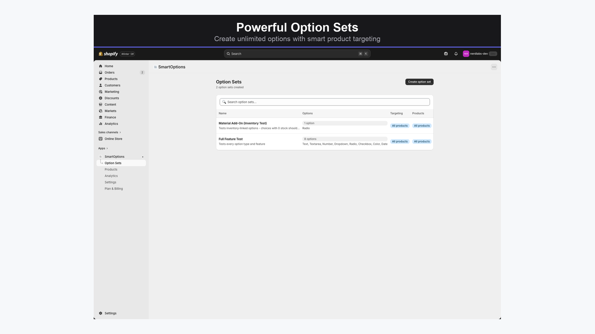
Task: Switch to SmartOptions Settings in sidebar
Action: [110, 182]
